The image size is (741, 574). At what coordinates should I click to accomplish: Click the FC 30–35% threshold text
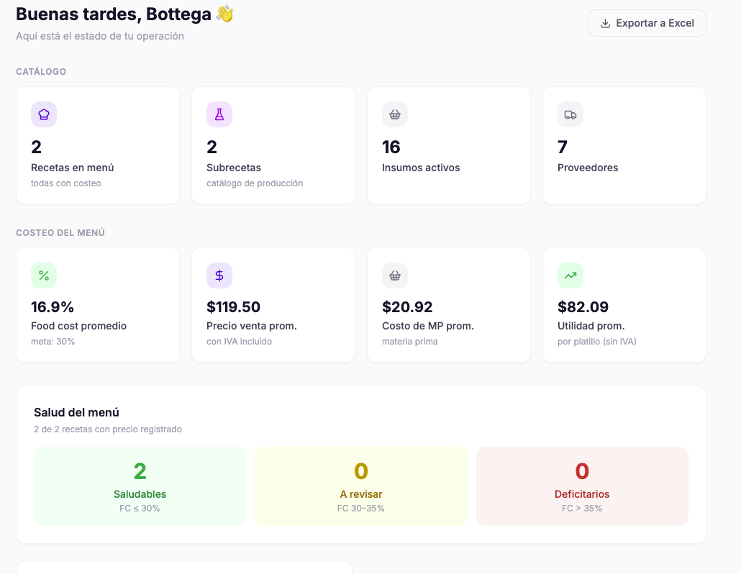click(x=361, y=509)
